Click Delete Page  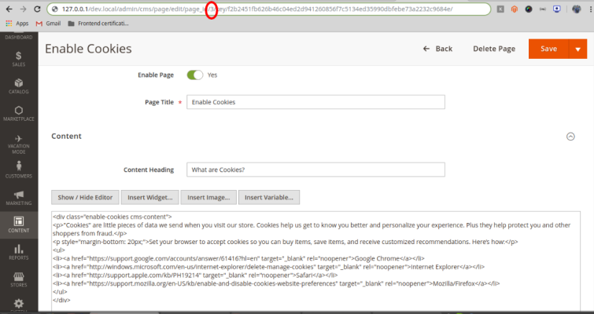click(494, 49)
